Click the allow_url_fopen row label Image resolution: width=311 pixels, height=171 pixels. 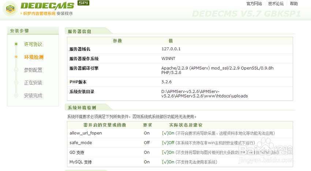point(86,133)
